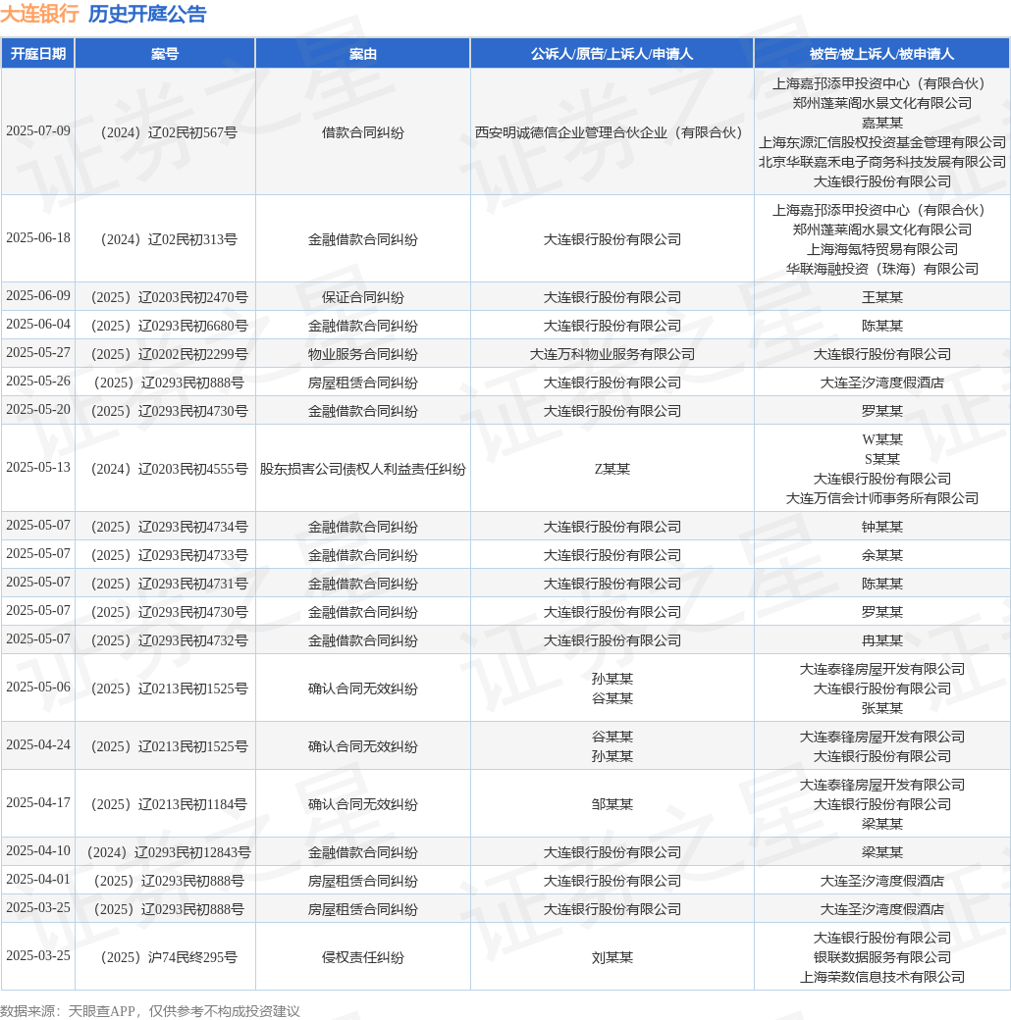Click the date 2025-04-24

38,744
